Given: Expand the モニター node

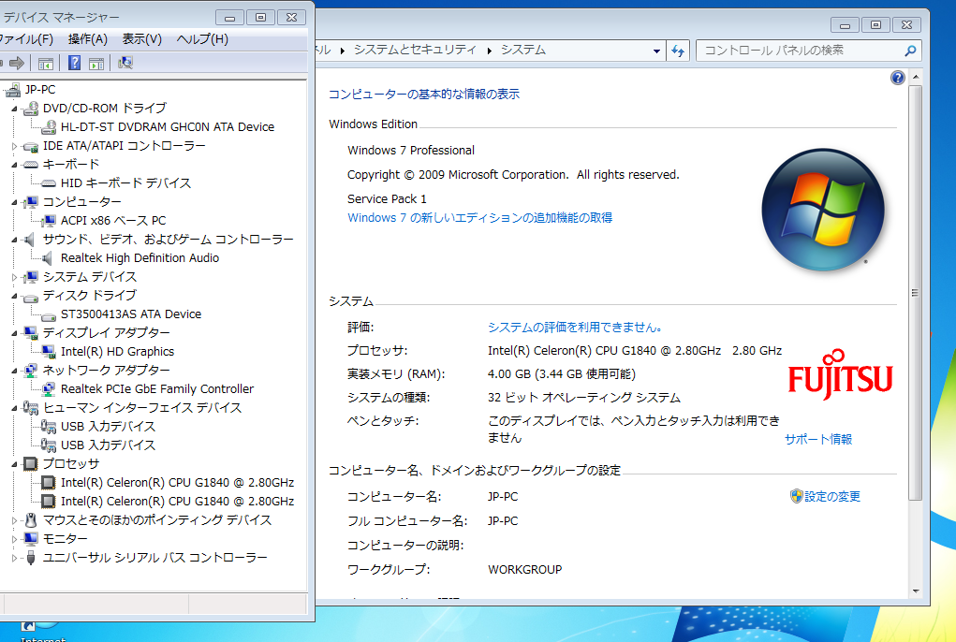Looking at the screenshot, I should tap(15, 539).
